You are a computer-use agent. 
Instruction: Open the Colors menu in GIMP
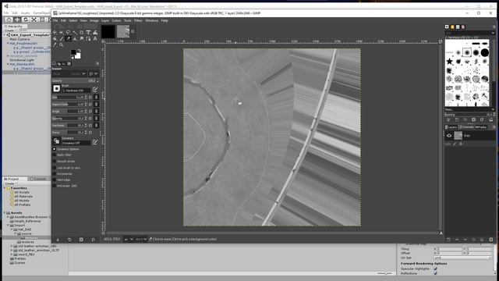point(116,20)
